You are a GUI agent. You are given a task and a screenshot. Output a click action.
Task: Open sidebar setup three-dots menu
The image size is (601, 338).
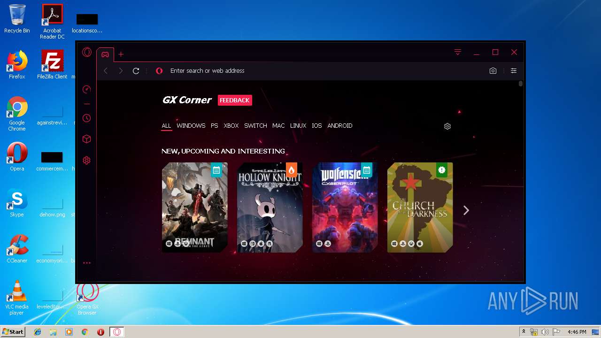[x=86, y=263]
